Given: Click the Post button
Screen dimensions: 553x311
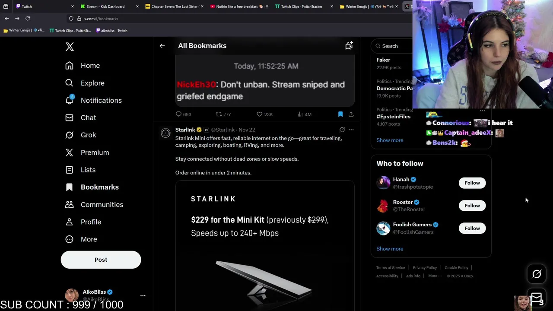Looking at the screenshot, I should 101,260.
